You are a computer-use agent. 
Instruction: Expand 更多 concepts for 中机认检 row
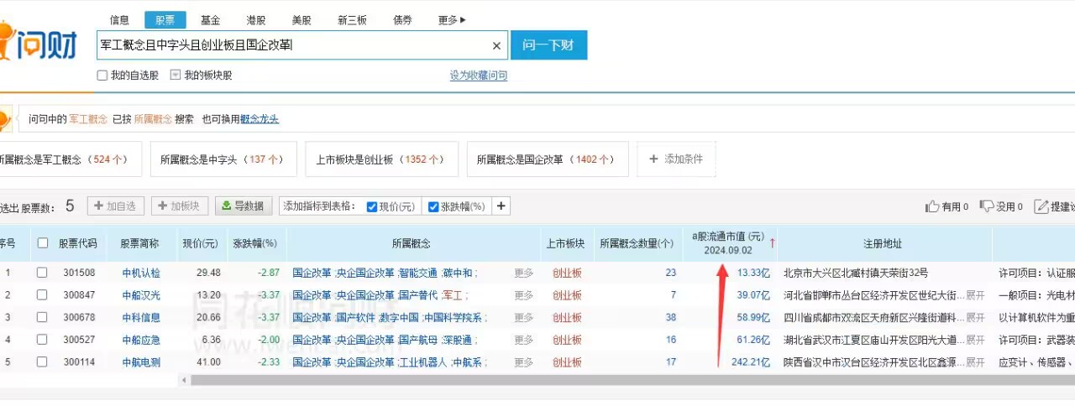pos(523,273)
